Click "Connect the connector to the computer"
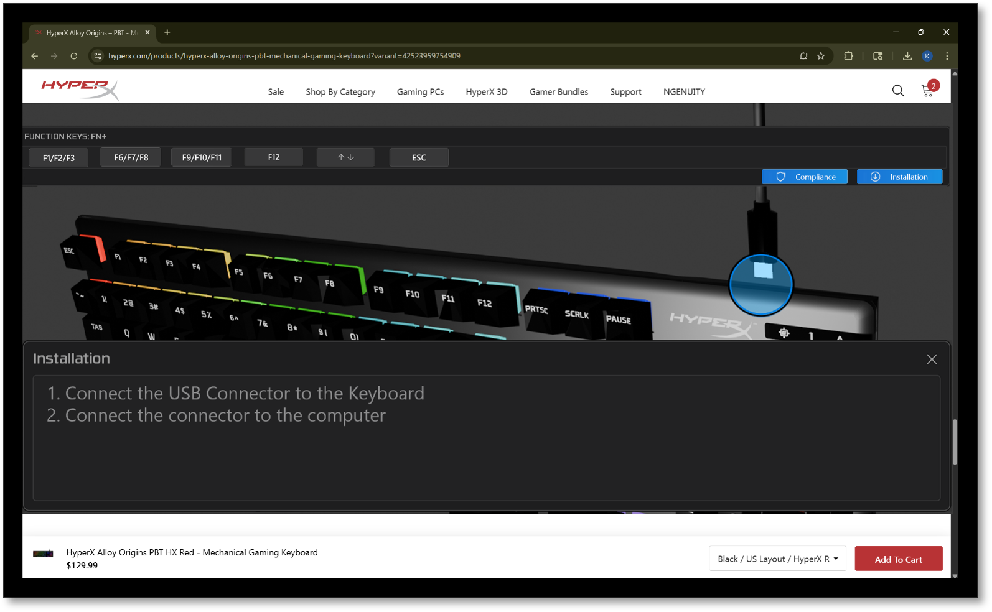 (225, 415)
